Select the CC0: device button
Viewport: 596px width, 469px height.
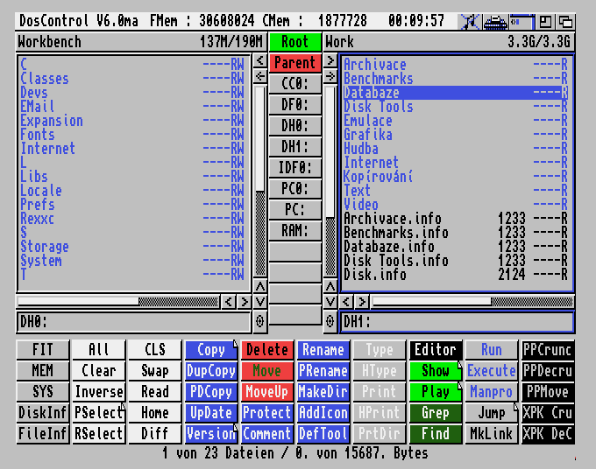[x=295, y=84]
